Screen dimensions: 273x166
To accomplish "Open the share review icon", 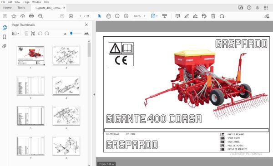I will (241, 8).
